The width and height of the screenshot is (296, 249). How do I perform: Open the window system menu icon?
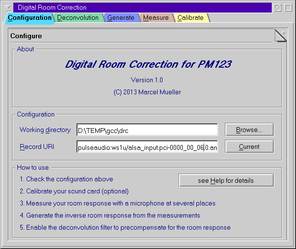pos(7,8)
